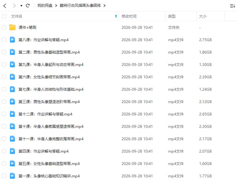Click the 鹤将行古风插画头像团练 breadcrumb
The height and width of the screenshot is (182, 237).
[x=80, y=6]
